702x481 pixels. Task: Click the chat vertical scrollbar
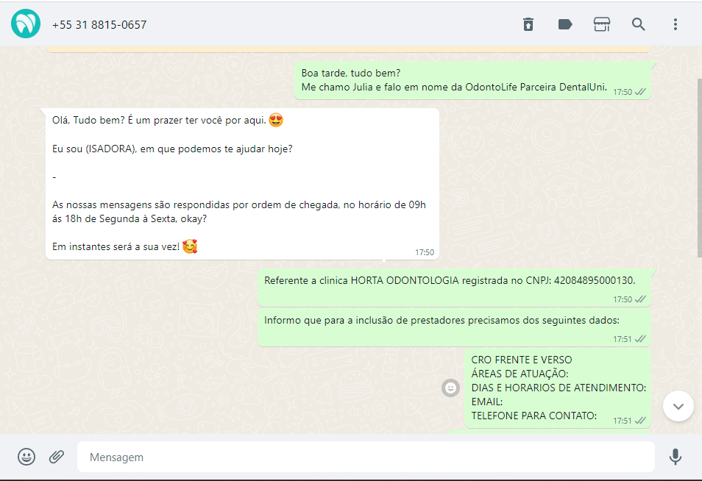[x=699, y=168]
